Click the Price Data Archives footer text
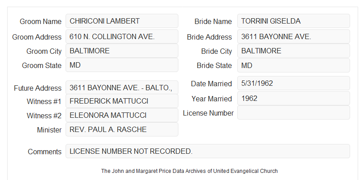Screen dimensions: 359x180 tap(190, 171)
